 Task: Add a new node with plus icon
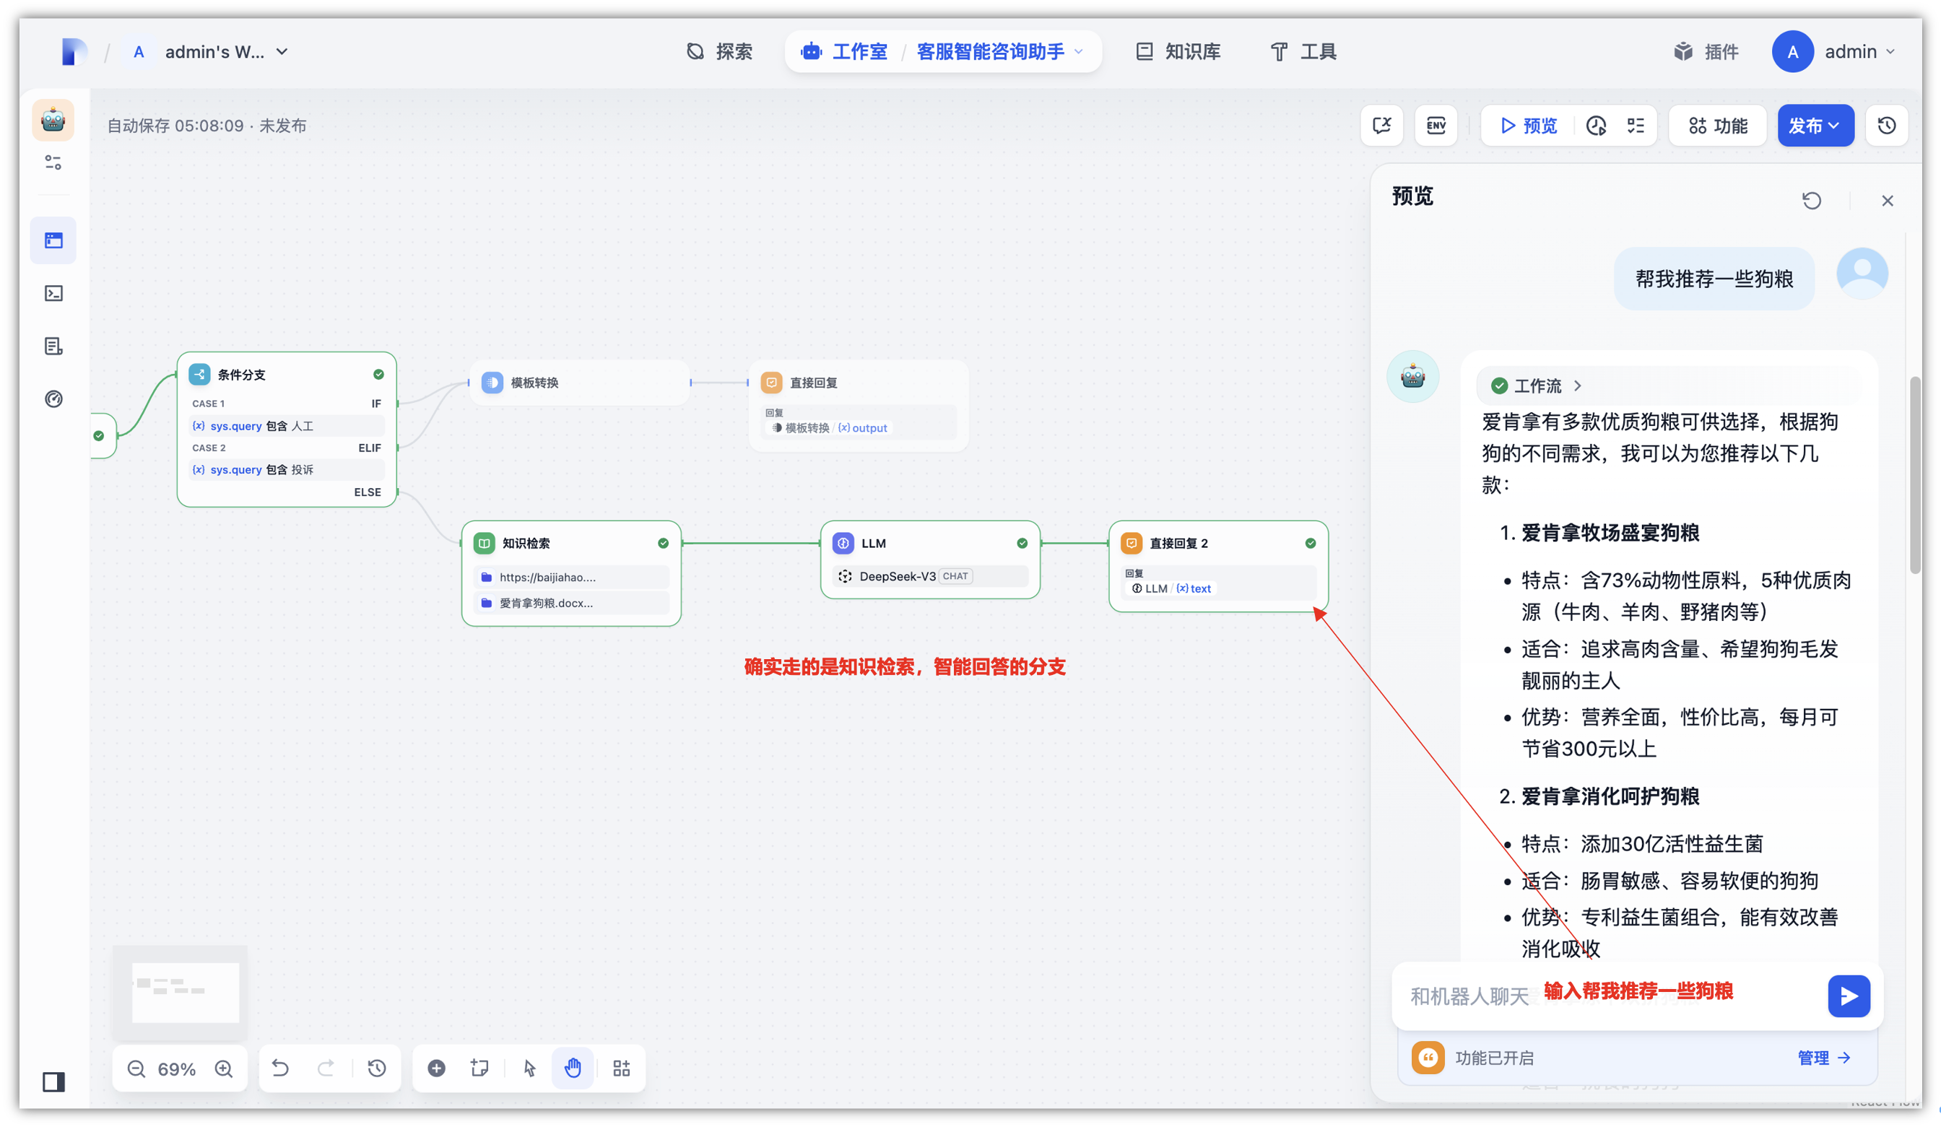pyautogui.click(x=436, y=1068)
